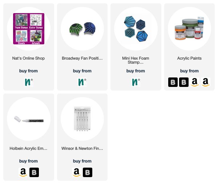Open the Acrylic Paints title link
The image size is (218, 184).
pos(189,58)
